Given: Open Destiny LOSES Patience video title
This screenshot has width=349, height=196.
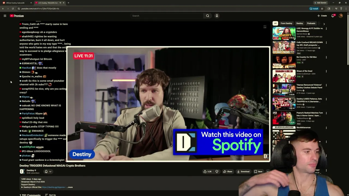Looking at the screenshot, I should coord(309,100).
